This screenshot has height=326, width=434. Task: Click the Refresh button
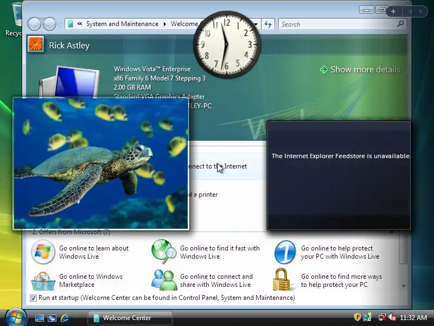pyautogui.click(x=267, y=24)
